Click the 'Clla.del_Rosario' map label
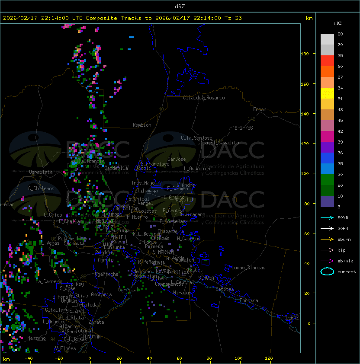Screen dimensions: 360x364 point(204,98)
